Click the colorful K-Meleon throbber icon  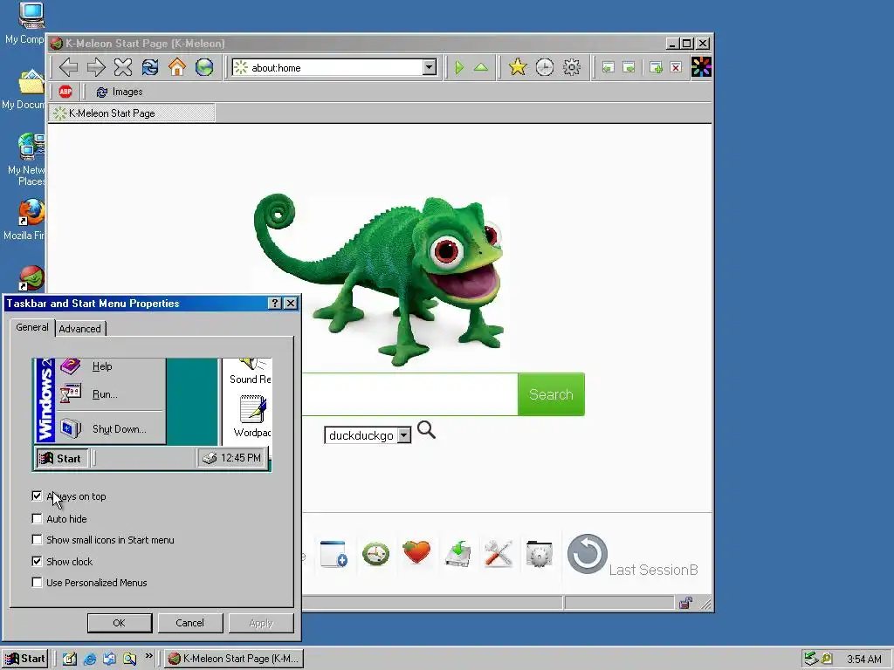[701, 67]
